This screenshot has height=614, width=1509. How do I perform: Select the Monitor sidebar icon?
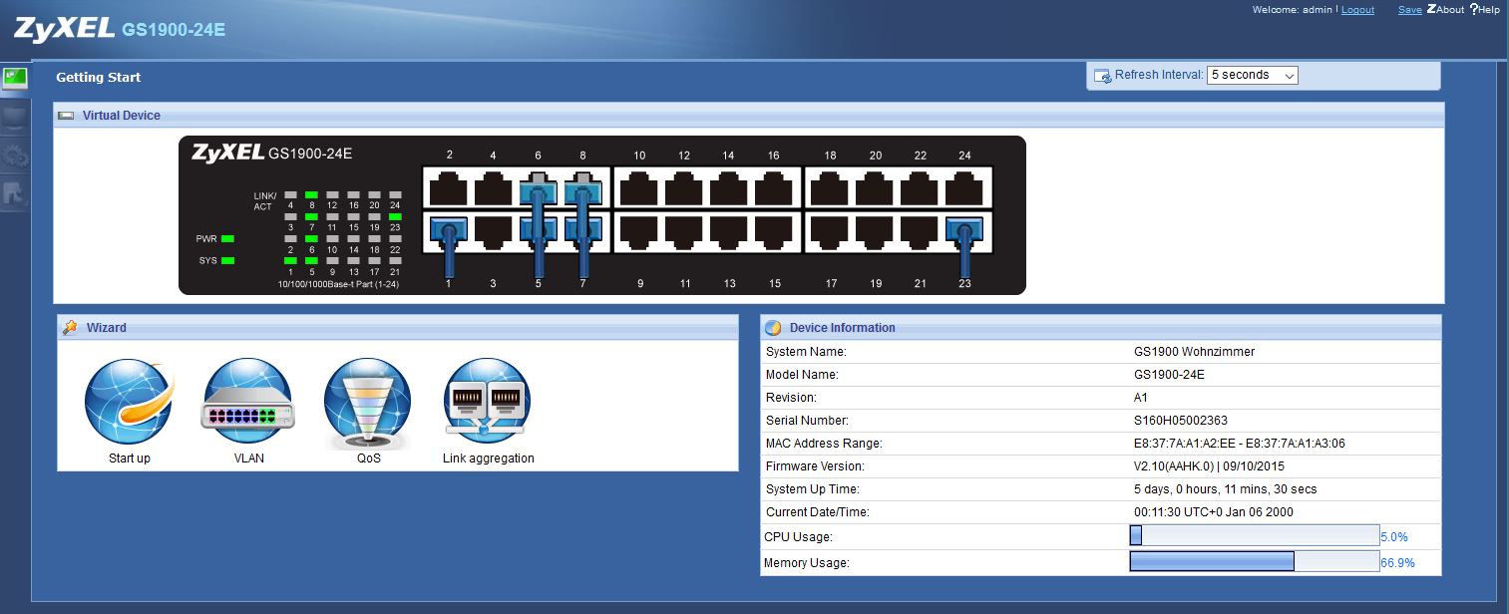coord(15,78)
